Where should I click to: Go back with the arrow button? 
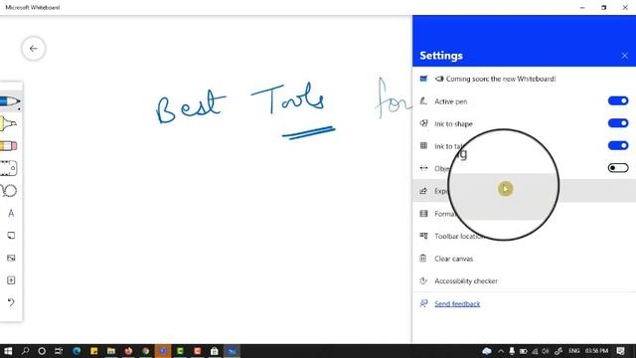point(33,49)
